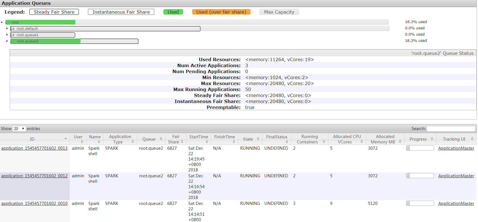478x222 pixels.
Task: Open the Show entries dropdown
Action: coord(19,129)
